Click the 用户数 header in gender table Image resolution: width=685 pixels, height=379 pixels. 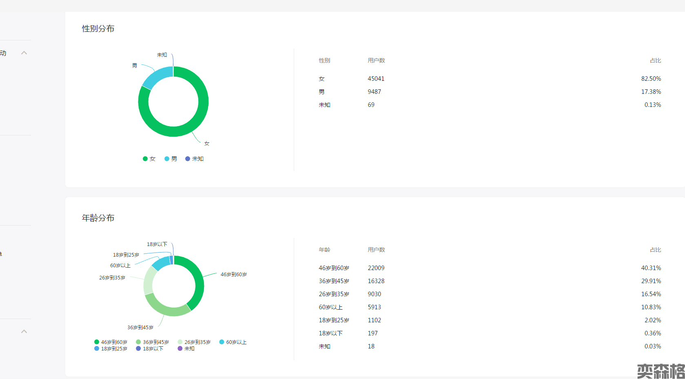pos(376,60)
